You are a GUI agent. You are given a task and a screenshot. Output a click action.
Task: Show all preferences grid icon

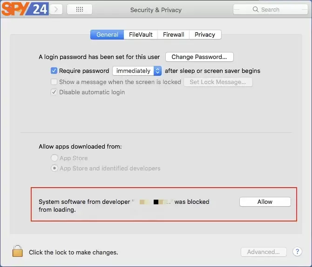(80, 9)
